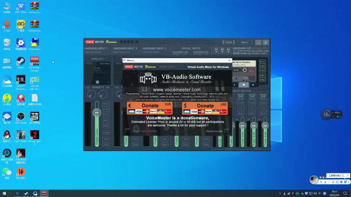Switch Normal mode on B2 master bus
351x197 pixels.
pos(263,96)
